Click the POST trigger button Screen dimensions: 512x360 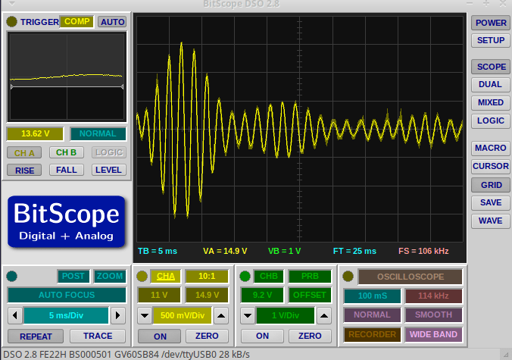click(x=73, y=277)
